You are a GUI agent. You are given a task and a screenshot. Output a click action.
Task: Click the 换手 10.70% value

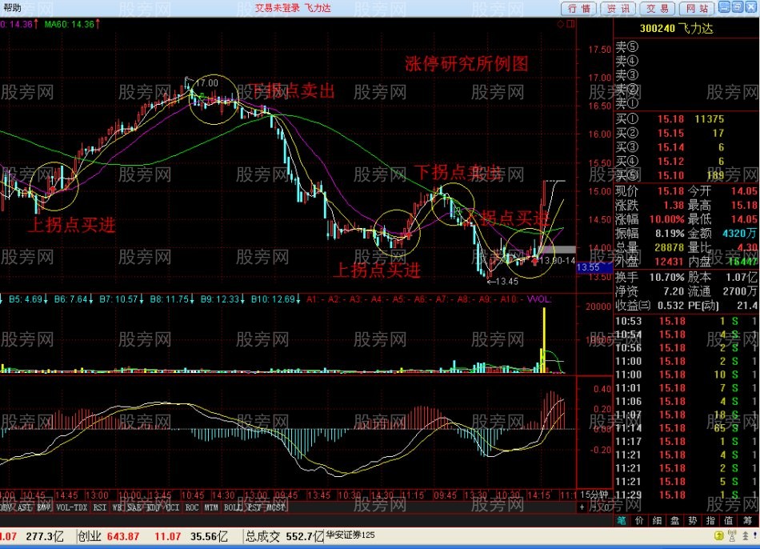(x=667, y=277)
